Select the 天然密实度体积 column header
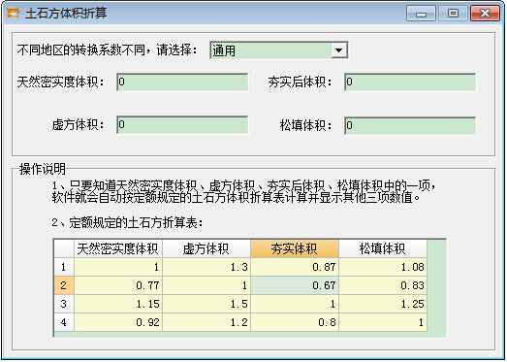Screen dimensions: 507x362 [x=118, y=248]
